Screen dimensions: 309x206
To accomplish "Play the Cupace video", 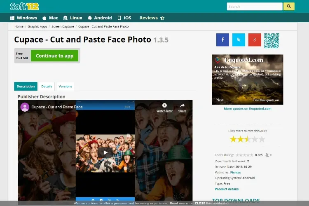I will click(105, 152).
